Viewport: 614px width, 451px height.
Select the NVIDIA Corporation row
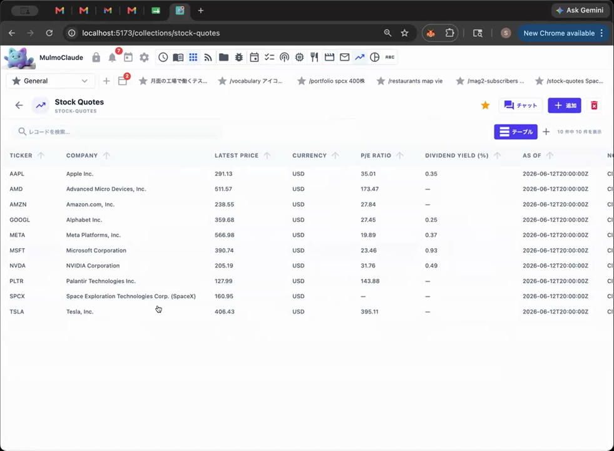(307, 266)
